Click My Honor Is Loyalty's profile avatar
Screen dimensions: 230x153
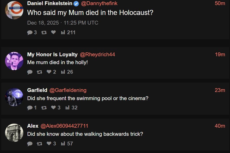14,61
